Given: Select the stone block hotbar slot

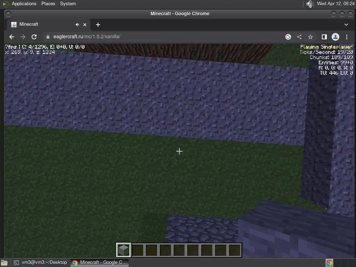Looking at the screenshot, I should click(123, 250).
